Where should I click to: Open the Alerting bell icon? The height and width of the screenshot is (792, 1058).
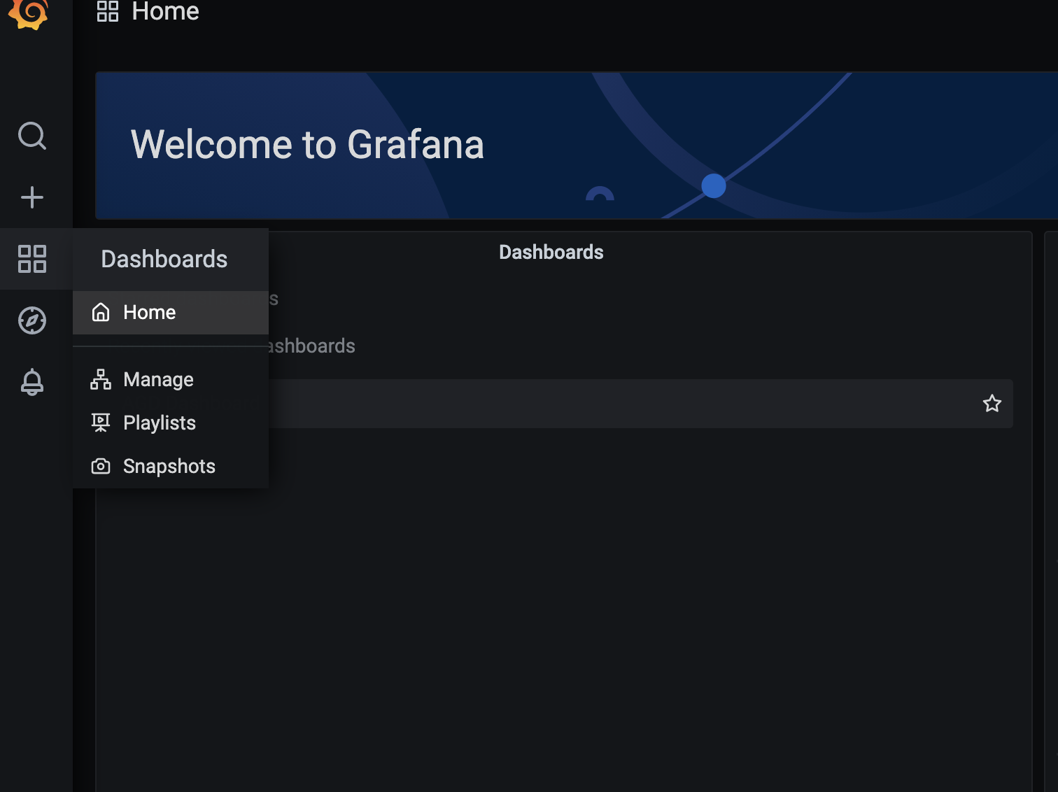tap(32, 382)
